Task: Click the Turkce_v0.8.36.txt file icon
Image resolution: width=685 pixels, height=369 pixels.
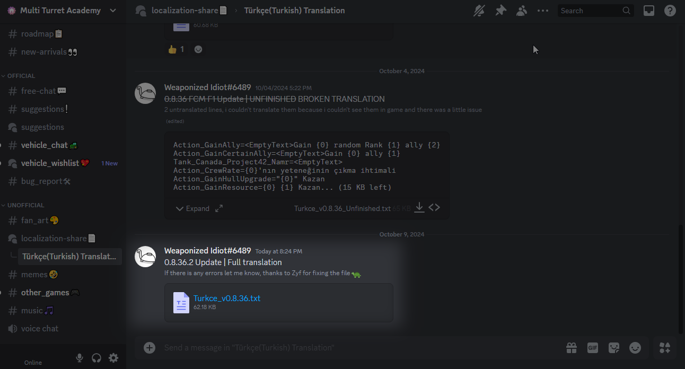Action: click(181, 303)
